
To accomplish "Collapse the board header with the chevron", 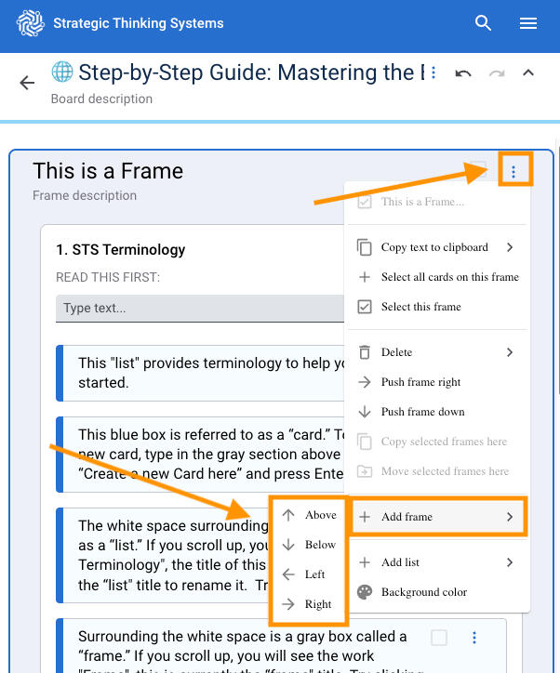I will click(x=528, y=73).
